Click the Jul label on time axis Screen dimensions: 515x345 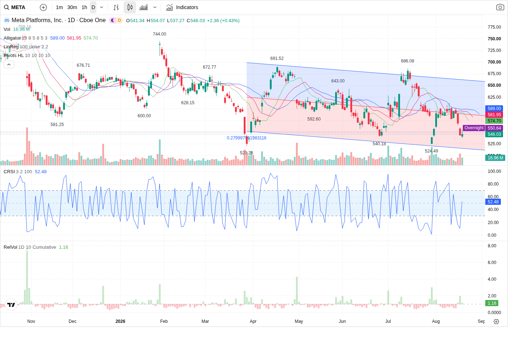click(x=388, y=321)
